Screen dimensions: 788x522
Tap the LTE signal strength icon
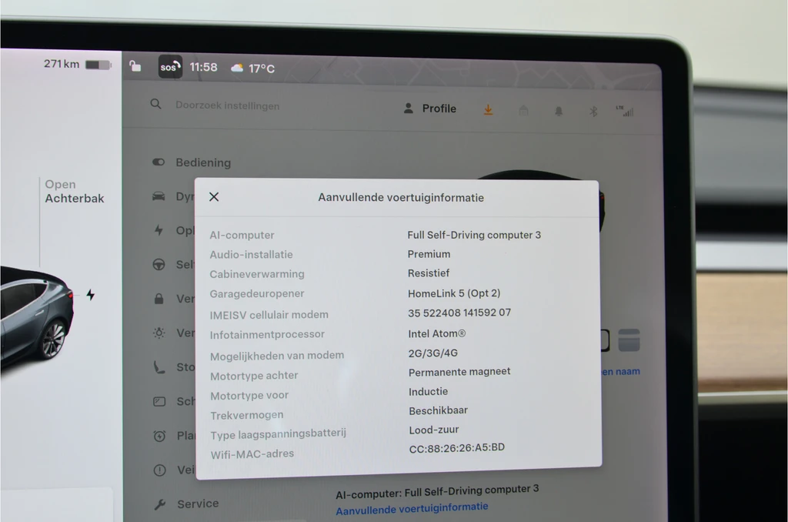625,111
